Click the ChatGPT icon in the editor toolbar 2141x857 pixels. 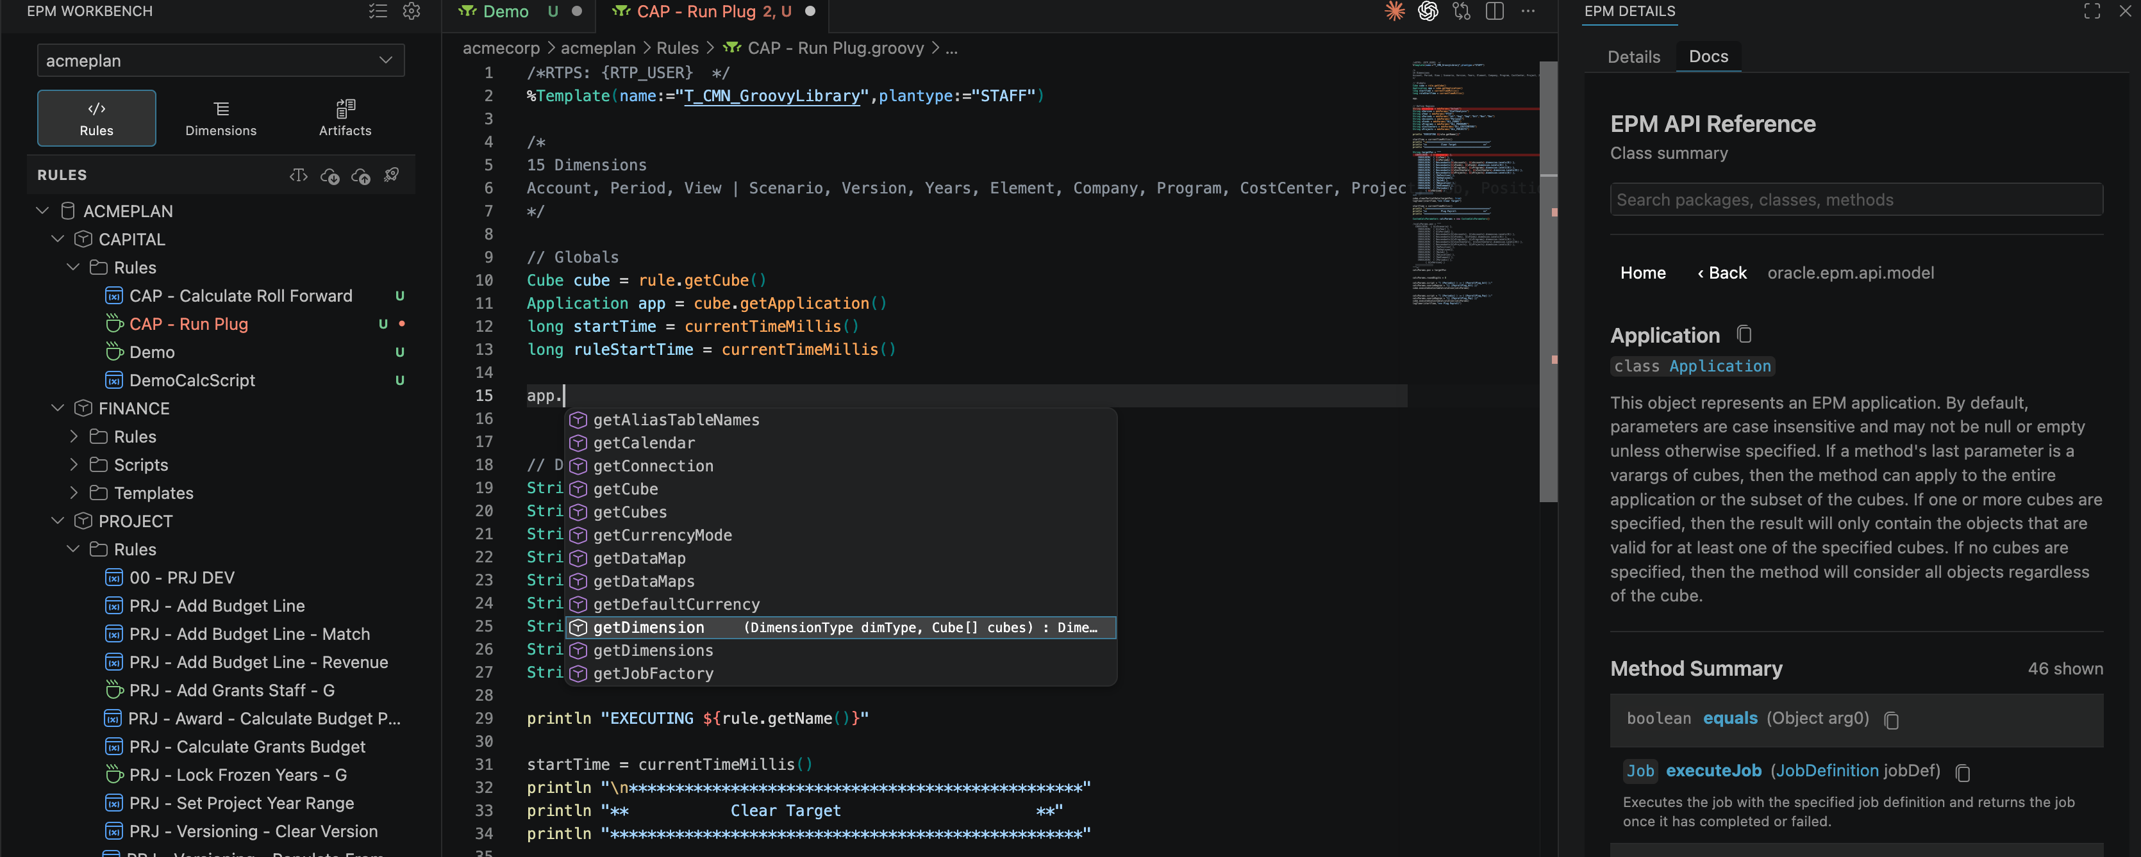[1428, 11]
